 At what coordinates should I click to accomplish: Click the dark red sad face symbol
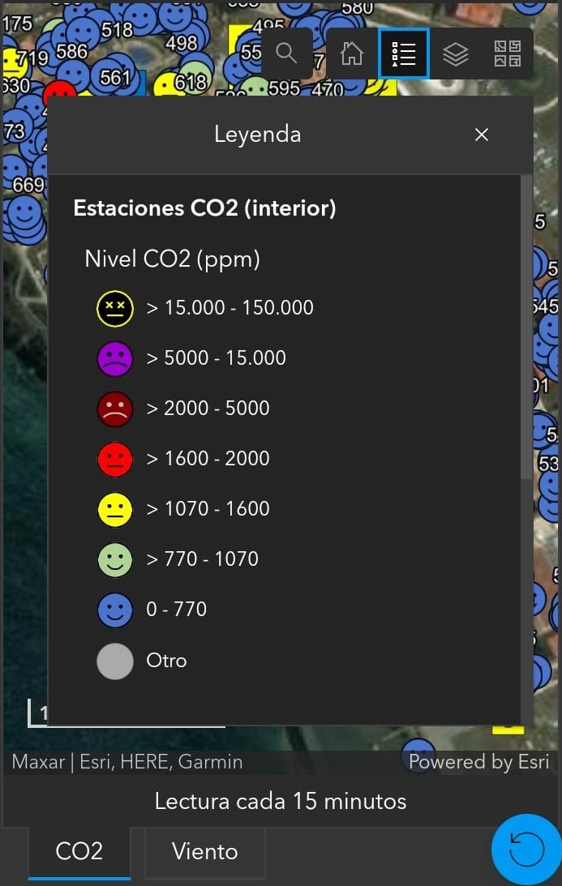[115, 409]
